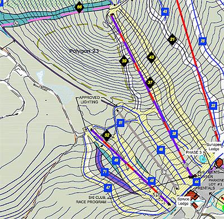Image resolution: width=224 pixels, height=219 pixels.
Task: Click blue square trail marker 71
Action: (x=105, y=172)
